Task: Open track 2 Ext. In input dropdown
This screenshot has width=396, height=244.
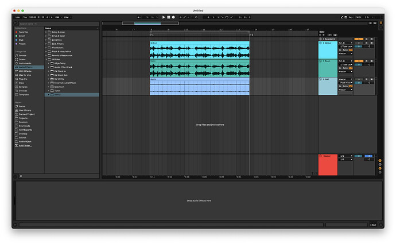Action: click(x=345, y=43)
